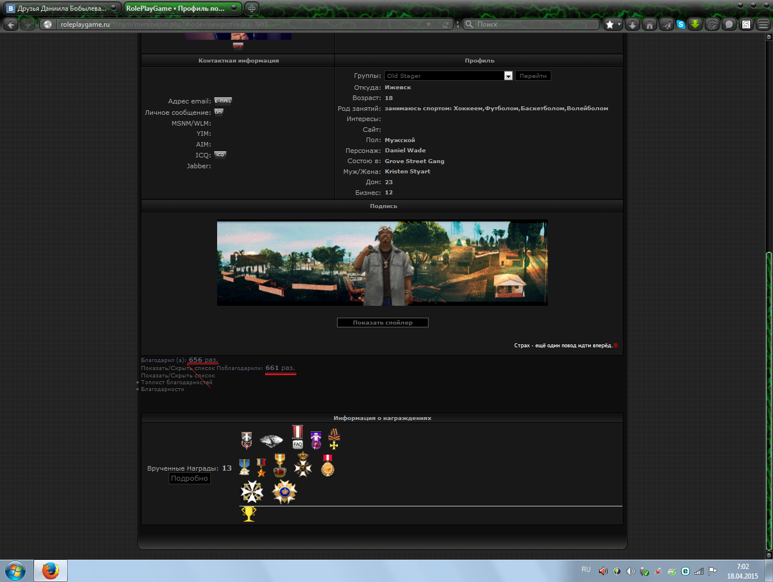Reload the page with the refresh icon
773x582 pixels.
click(x=445, y=24)
